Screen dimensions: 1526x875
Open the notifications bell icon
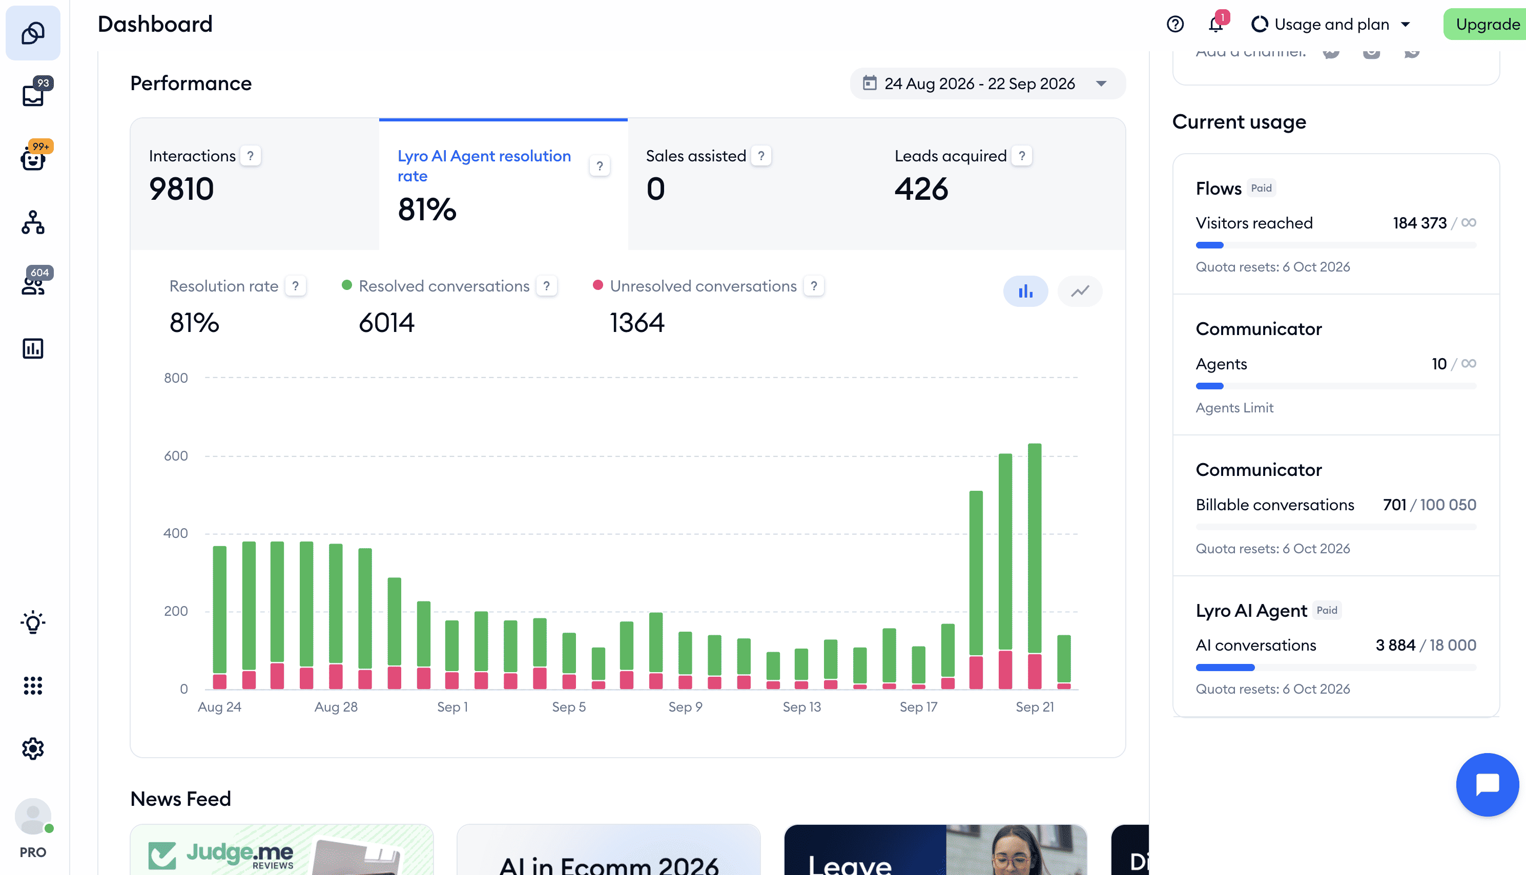point(1216,24)
